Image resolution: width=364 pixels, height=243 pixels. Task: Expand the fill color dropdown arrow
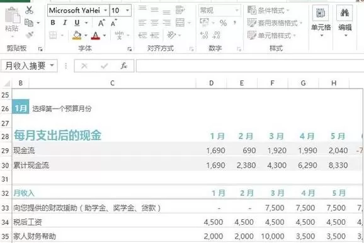click(86, 35)
